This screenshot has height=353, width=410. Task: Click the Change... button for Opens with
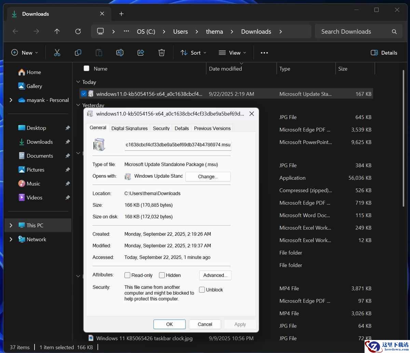click(208, 177)
